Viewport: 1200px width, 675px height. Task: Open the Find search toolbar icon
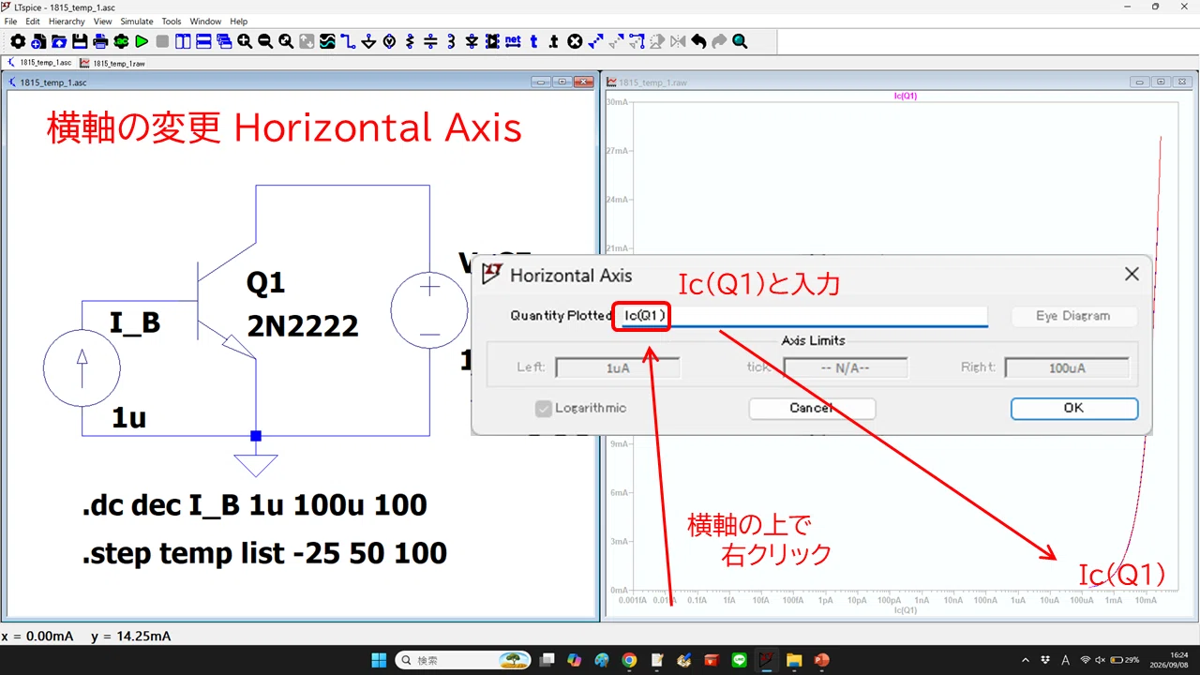(740, 41)
